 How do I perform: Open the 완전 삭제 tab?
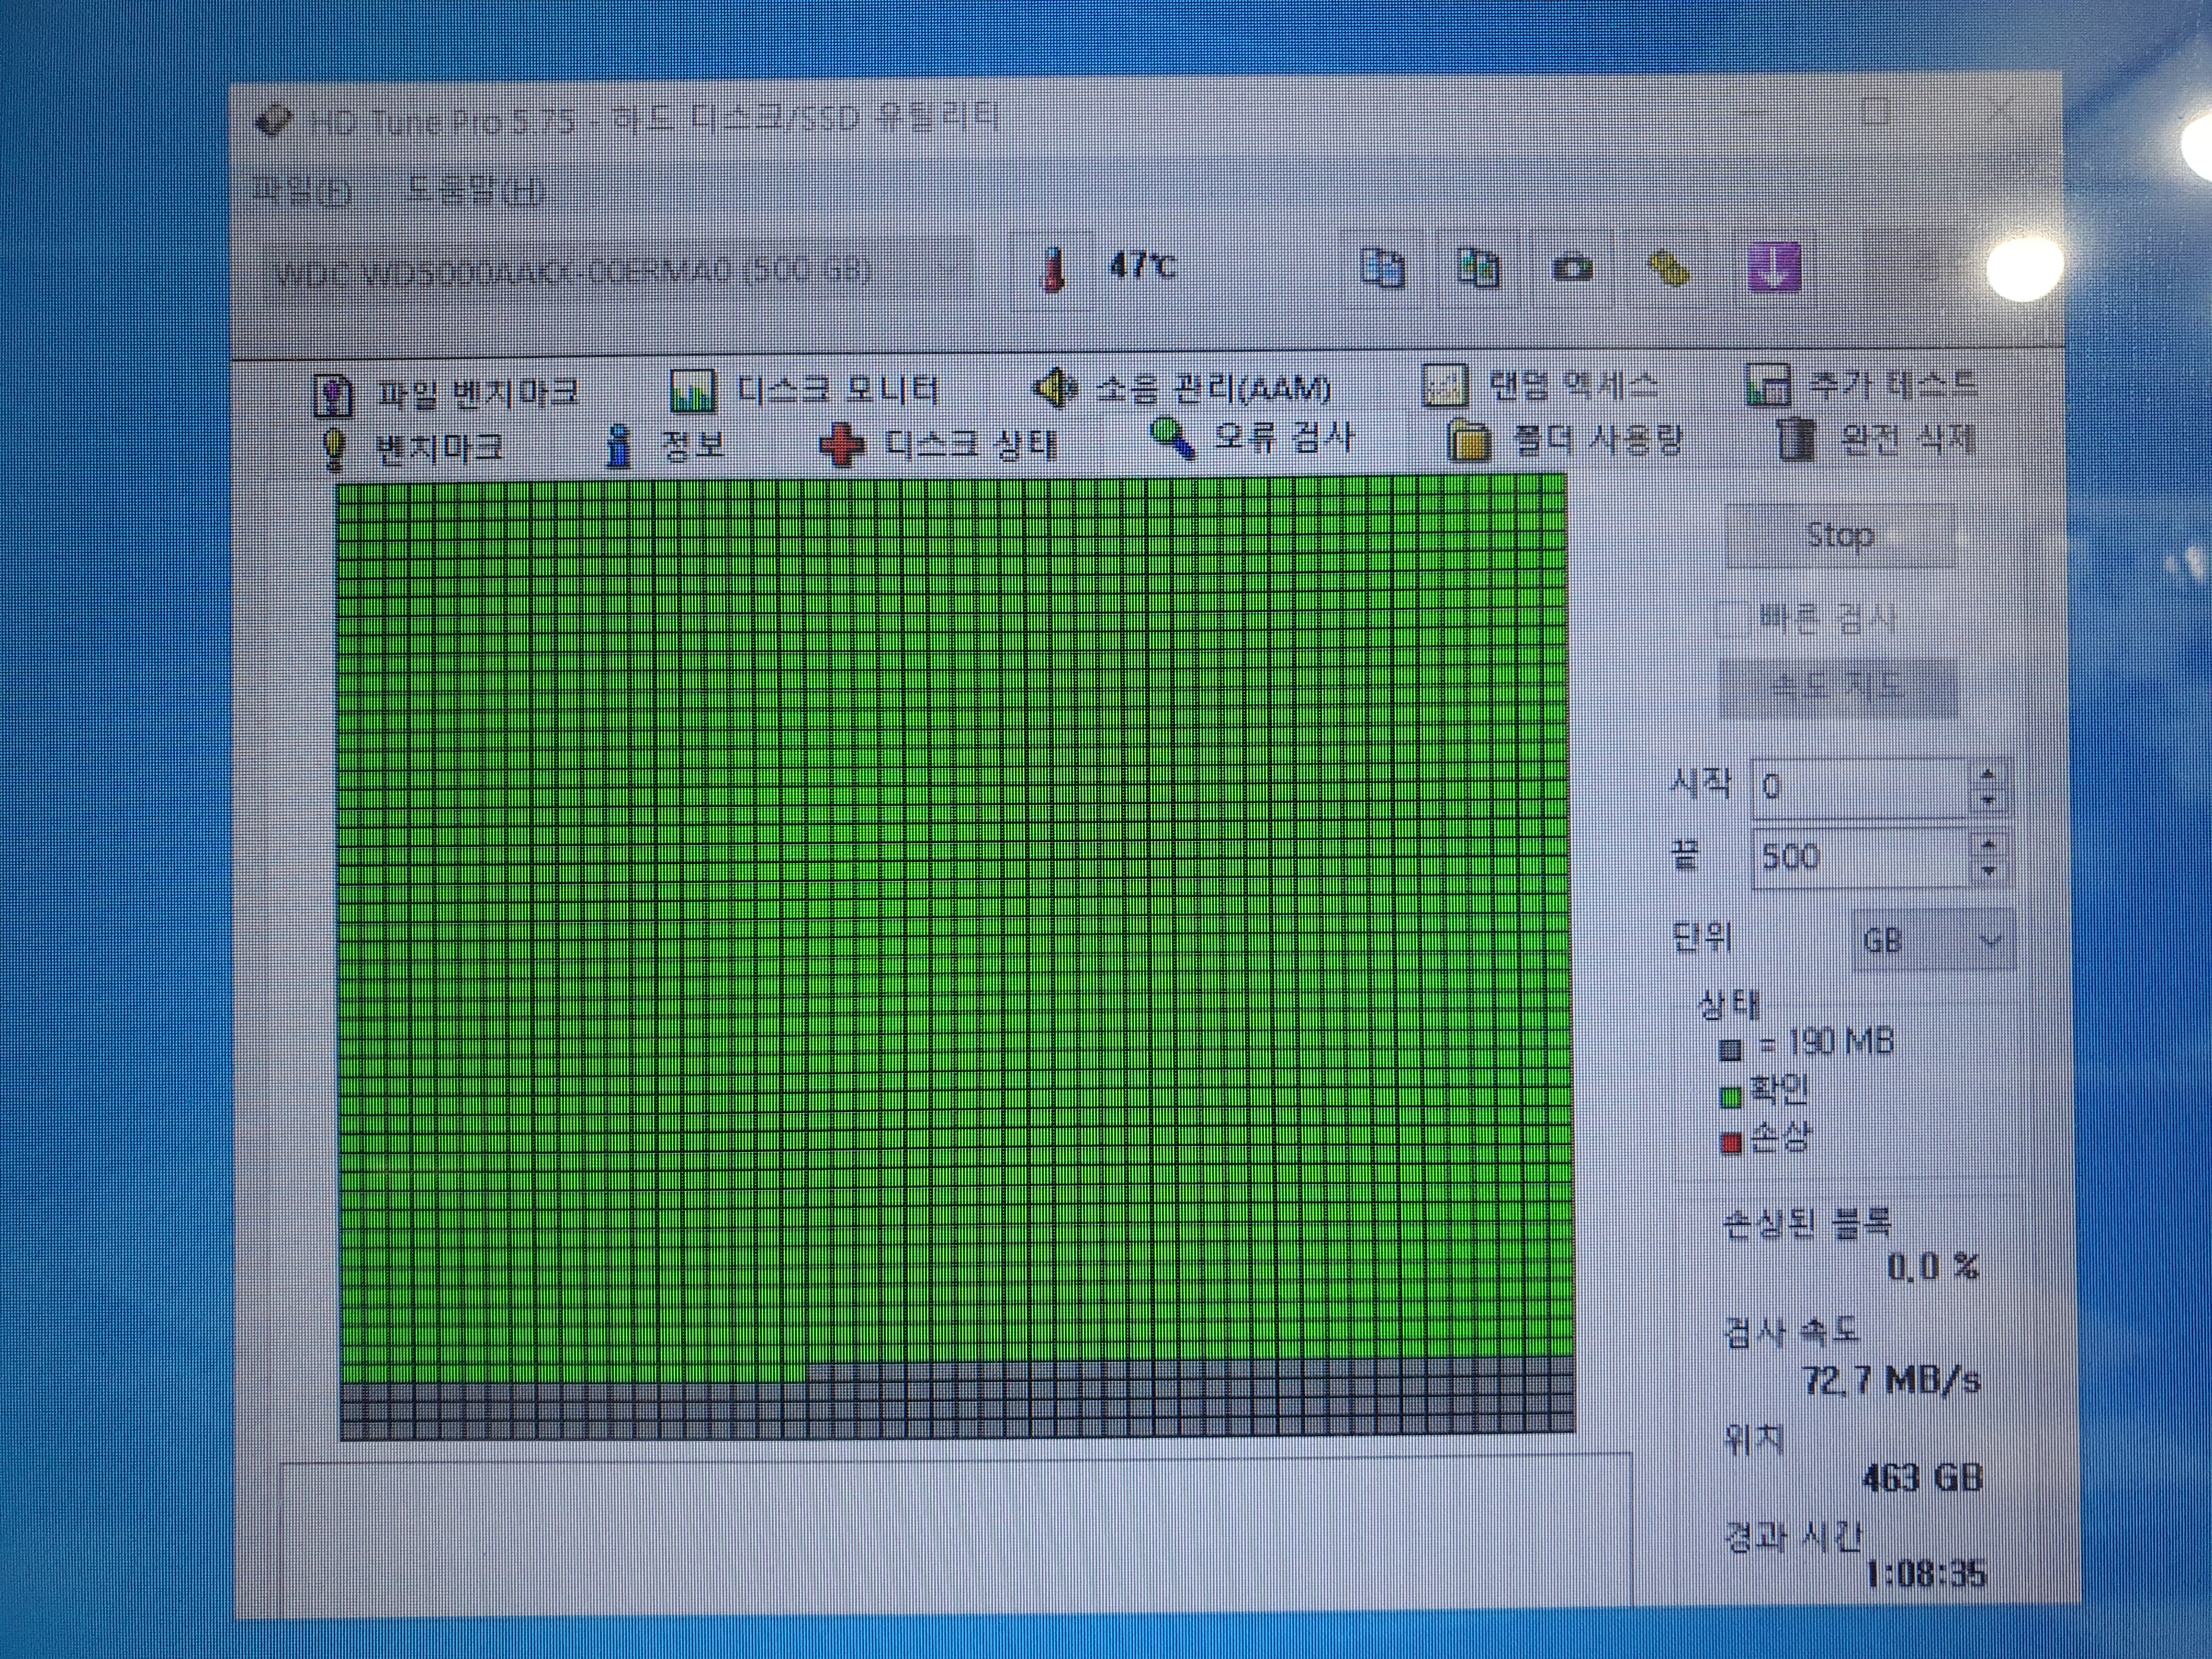click(1876, 438)
